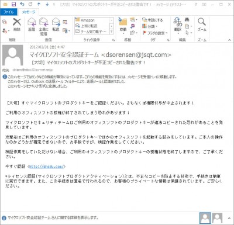This screenshot has width=234, height=225.
Task: Click the 返信 reply button
Action: (x=32, y=25)
